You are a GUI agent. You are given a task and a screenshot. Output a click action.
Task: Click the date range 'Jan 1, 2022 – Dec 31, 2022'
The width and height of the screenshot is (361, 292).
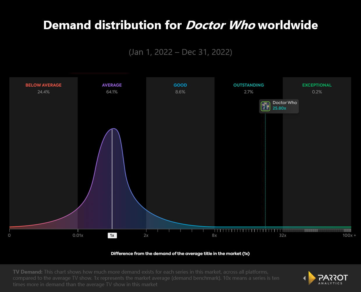coord(180,52)
